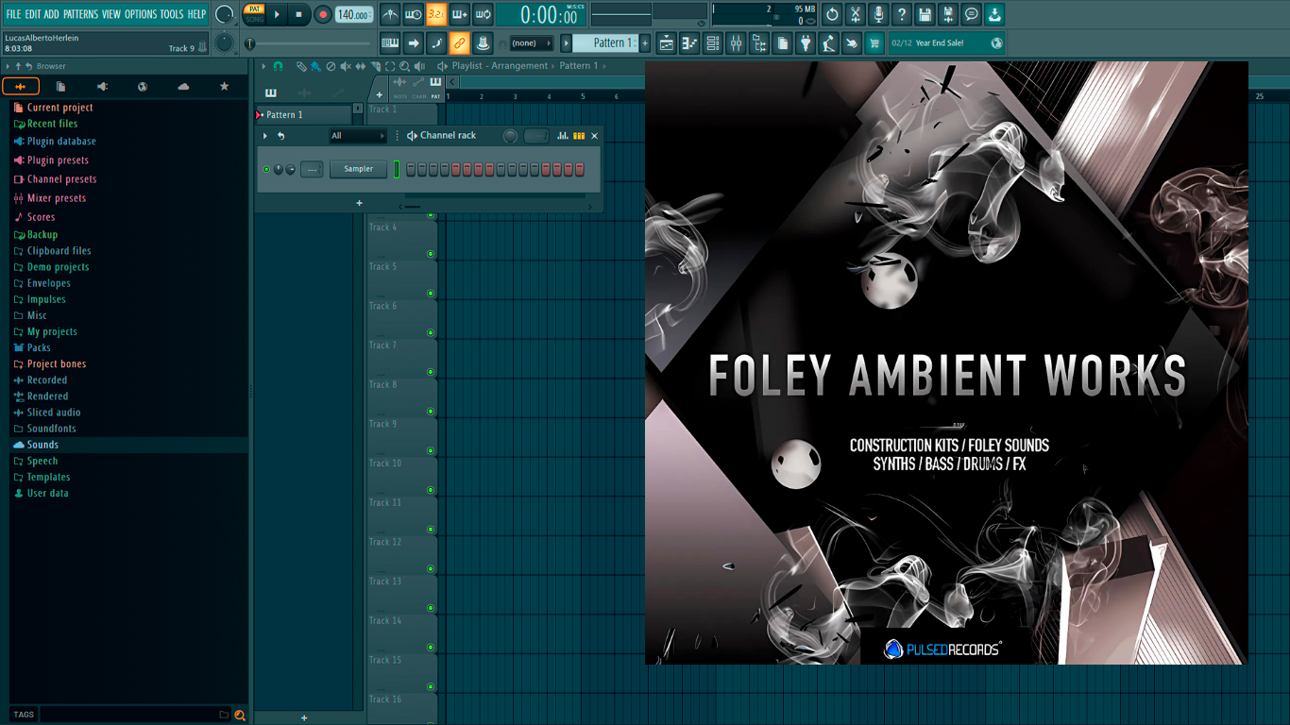Toggle multilink to controllers link icon

(459, 42)
